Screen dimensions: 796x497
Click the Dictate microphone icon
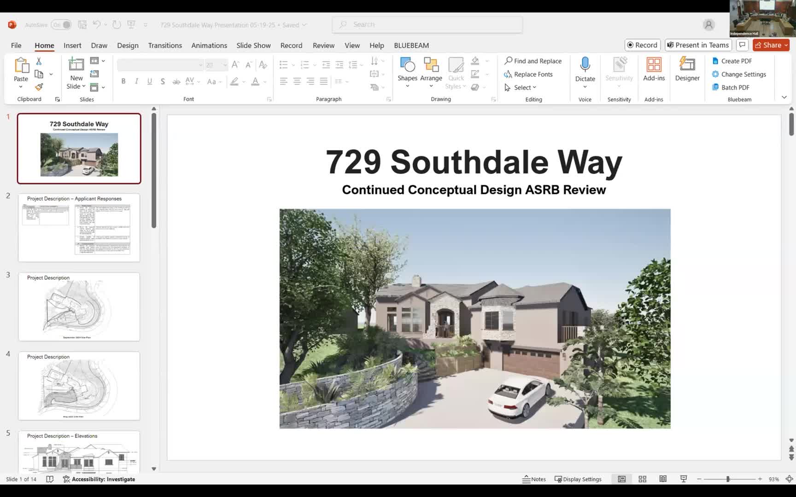[585, 65]
